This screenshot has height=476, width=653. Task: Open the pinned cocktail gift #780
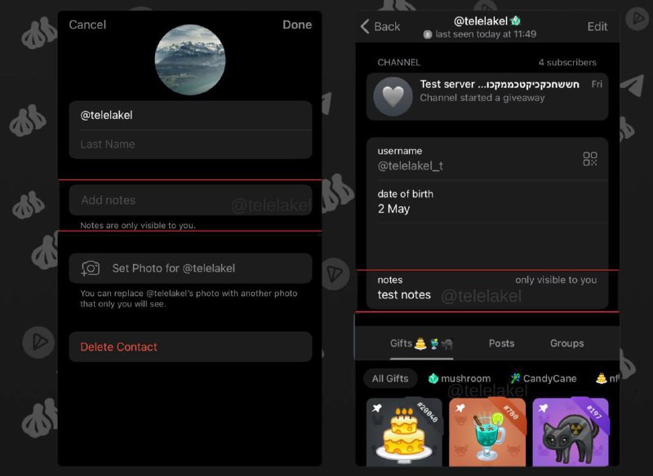tap(486, 432)
